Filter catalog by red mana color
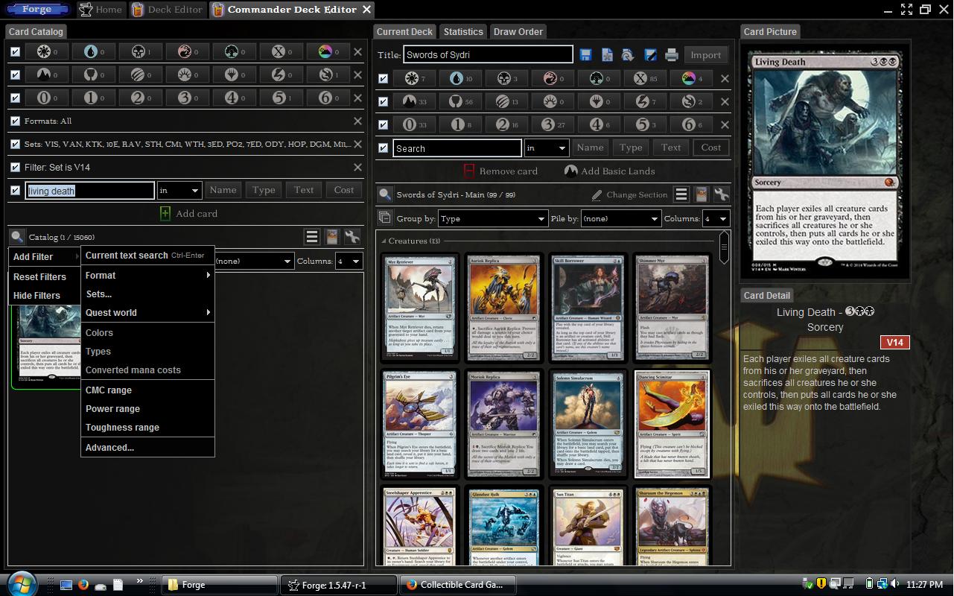This screenshot has width=954, height=596. coord(187,51)
